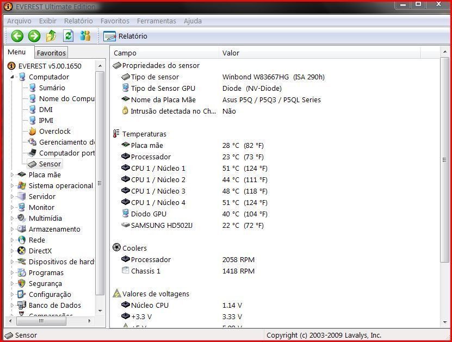Expand the Placa mãe tree node
This screenshot has height=342, width=452.
coord(12,175)
